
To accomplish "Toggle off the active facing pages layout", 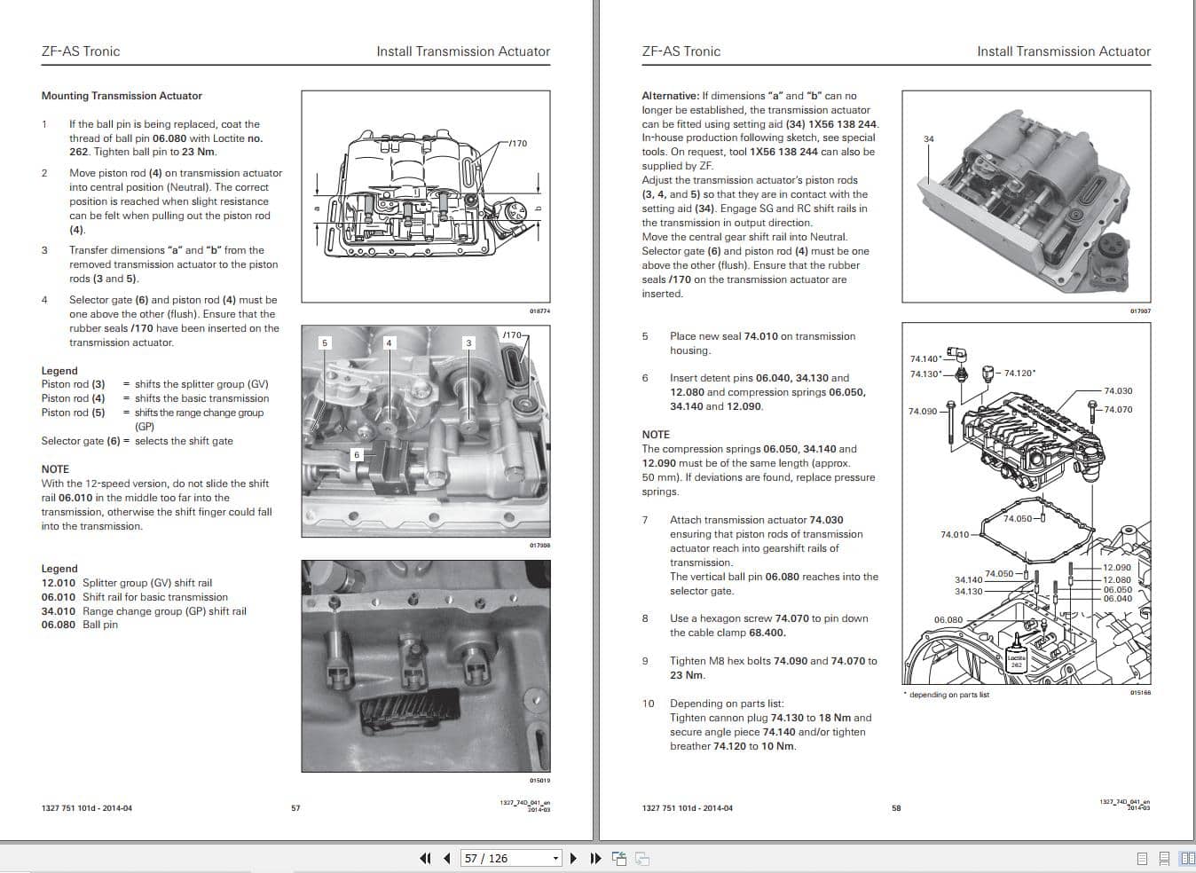I will pyautogui.click(x=1187, y=858).
